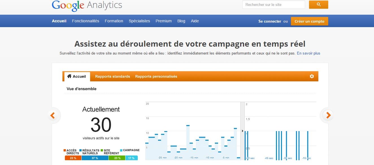Click the main campaign headline text
The image size is (374, 165).
pyautogui.click(x=190, y=44)
